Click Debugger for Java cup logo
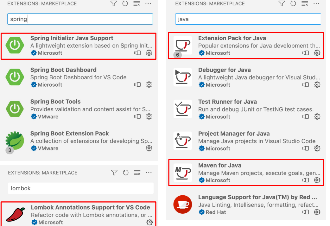 tap(183, 77)
